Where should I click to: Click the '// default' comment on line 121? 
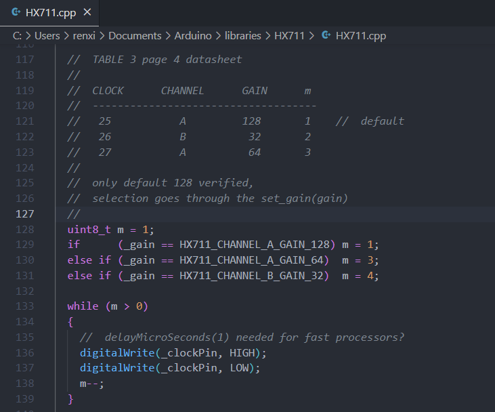pyautogui.click(x=370, y=121)
